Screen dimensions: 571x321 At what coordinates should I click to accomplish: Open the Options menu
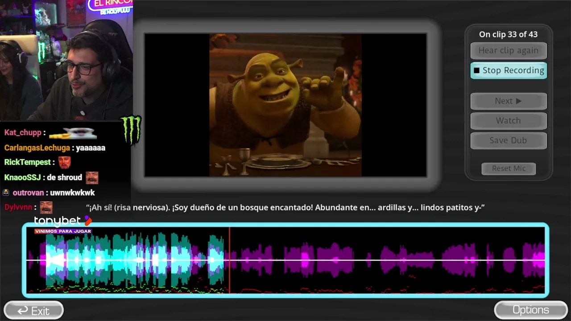click(x=531, y=310)
